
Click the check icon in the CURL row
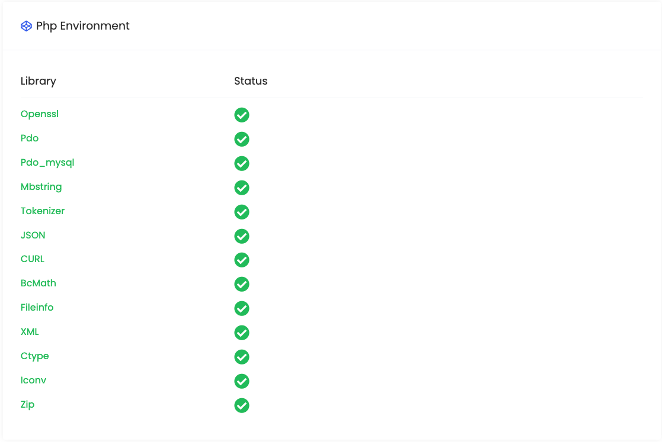(x=241, y=260)
